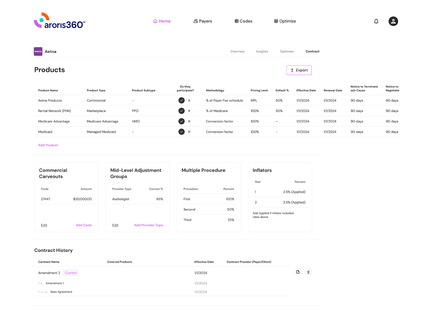Click the Current badge on Amendment 2
Screen dimensions: 424x312
pos(71,273)
